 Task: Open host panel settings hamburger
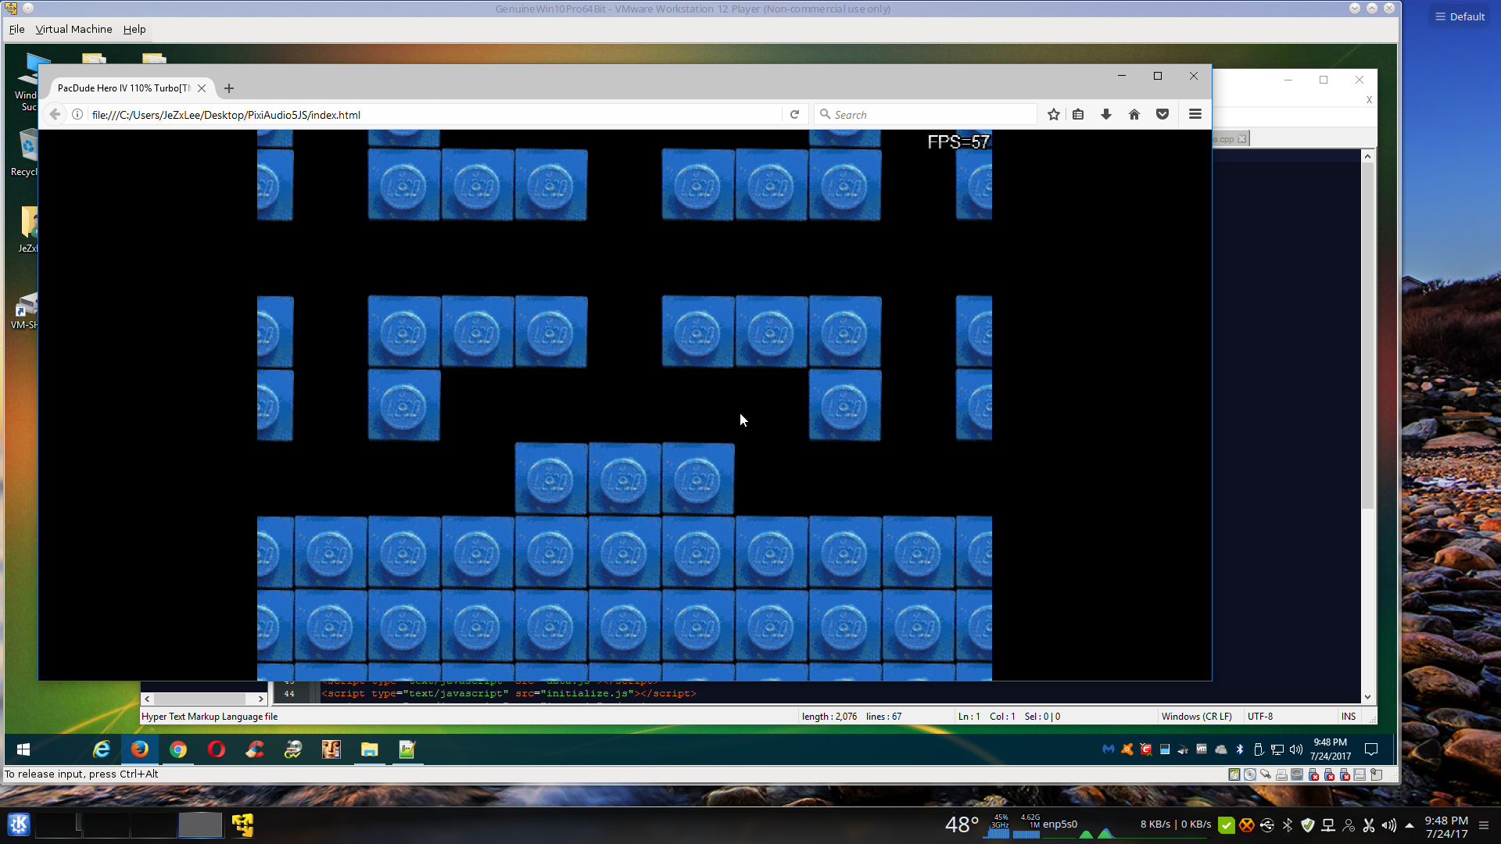tap(1484, 825)
